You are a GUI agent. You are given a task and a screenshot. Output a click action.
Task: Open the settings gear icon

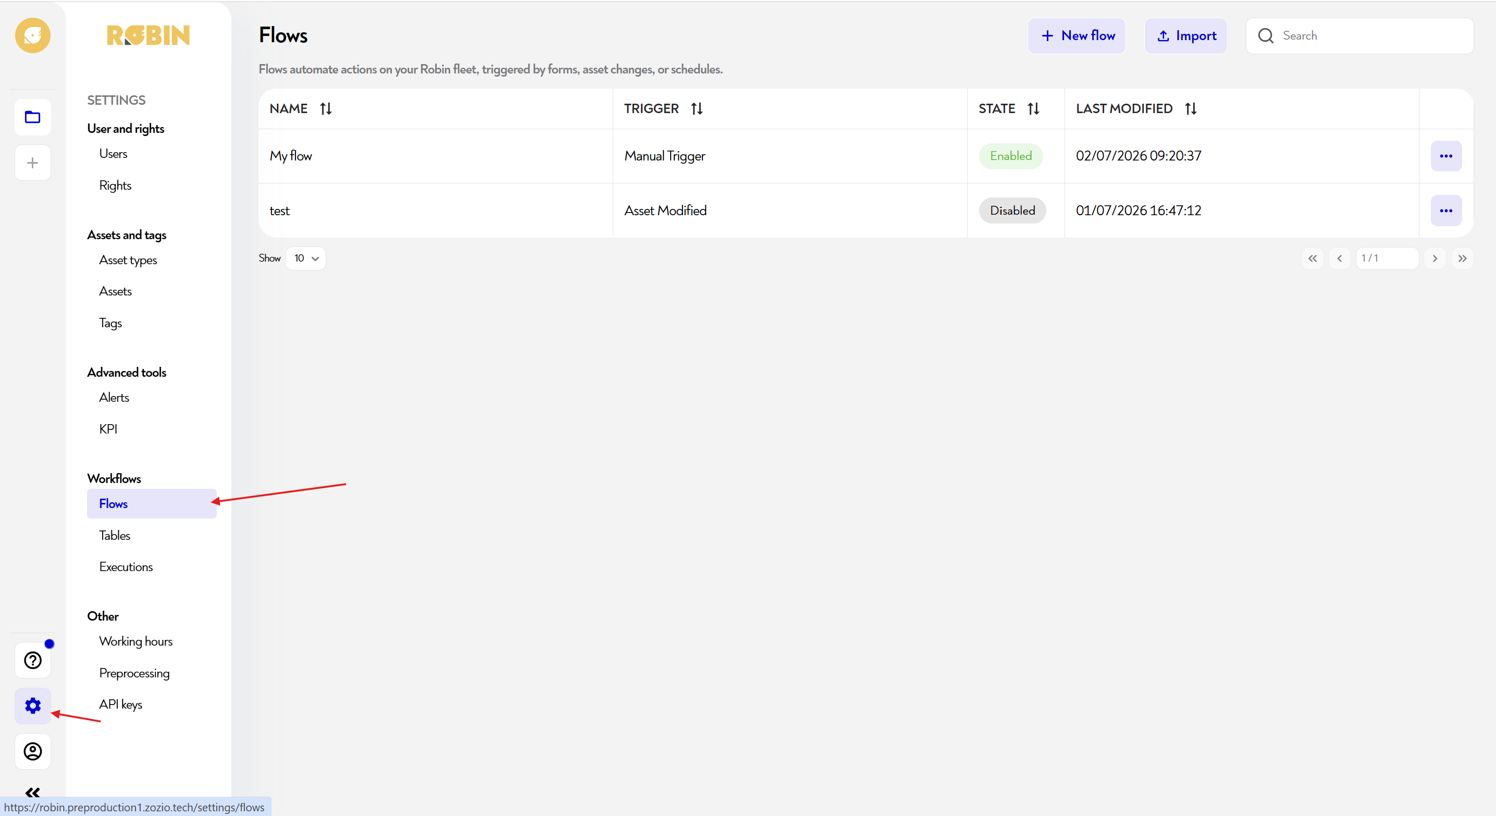32,706
